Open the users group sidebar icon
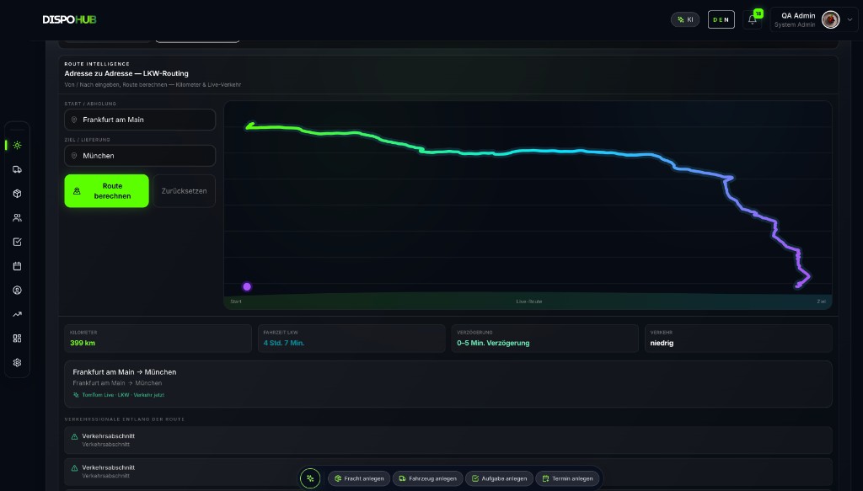Viewport: 863px width, 491px height. tap(17, 218)
